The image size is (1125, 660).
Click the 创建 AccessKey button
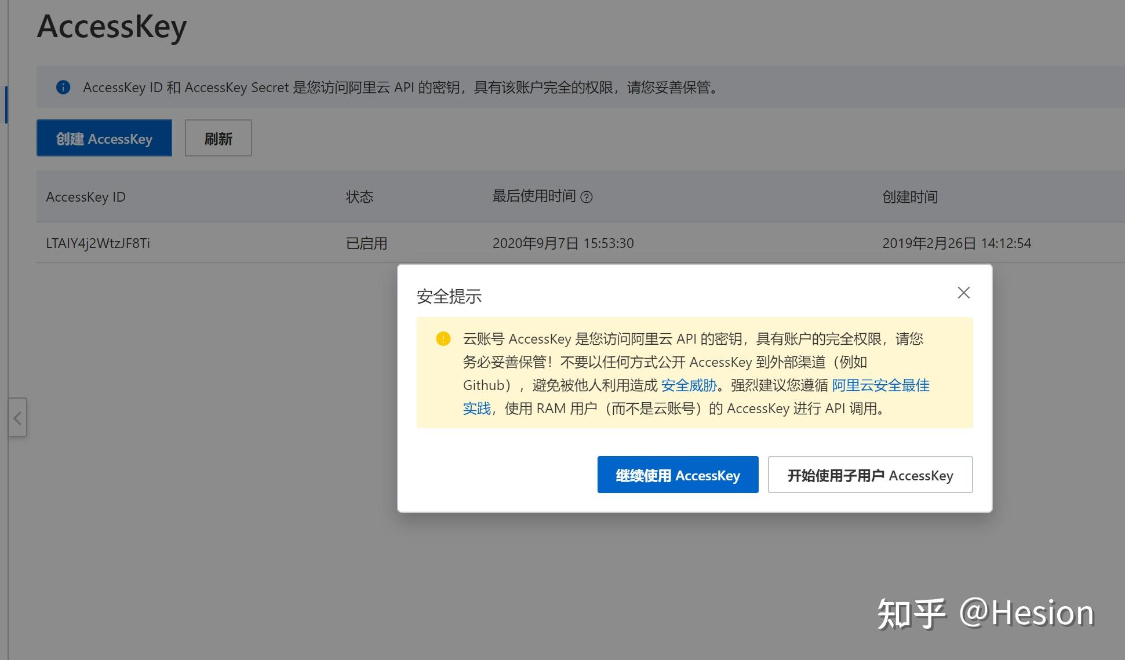pyautogui.click(x=104, y=138)
